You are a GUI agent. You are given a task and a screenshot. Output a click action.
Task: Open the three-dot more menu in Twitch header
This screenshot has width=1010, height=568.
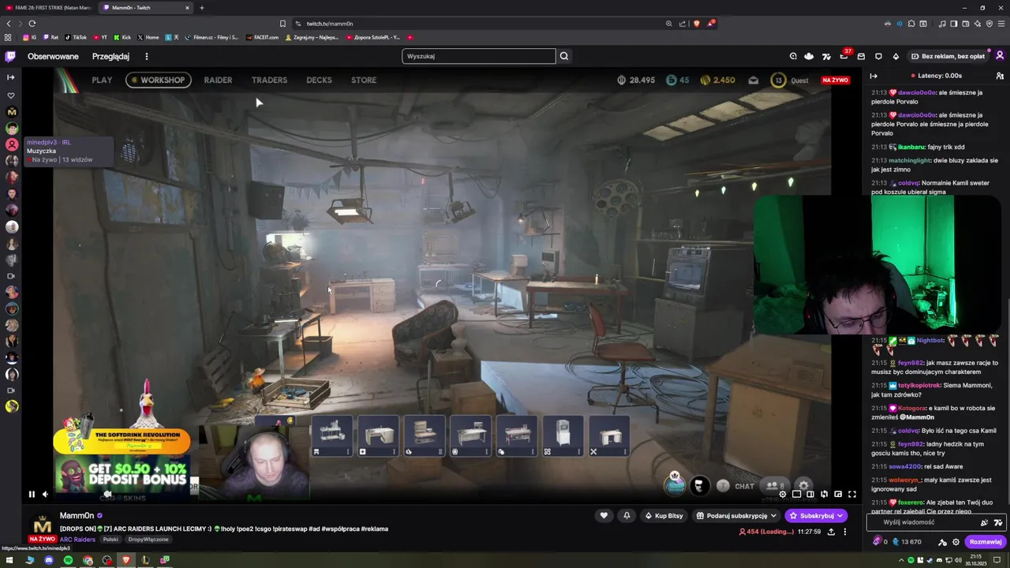(x=146, y=57)
